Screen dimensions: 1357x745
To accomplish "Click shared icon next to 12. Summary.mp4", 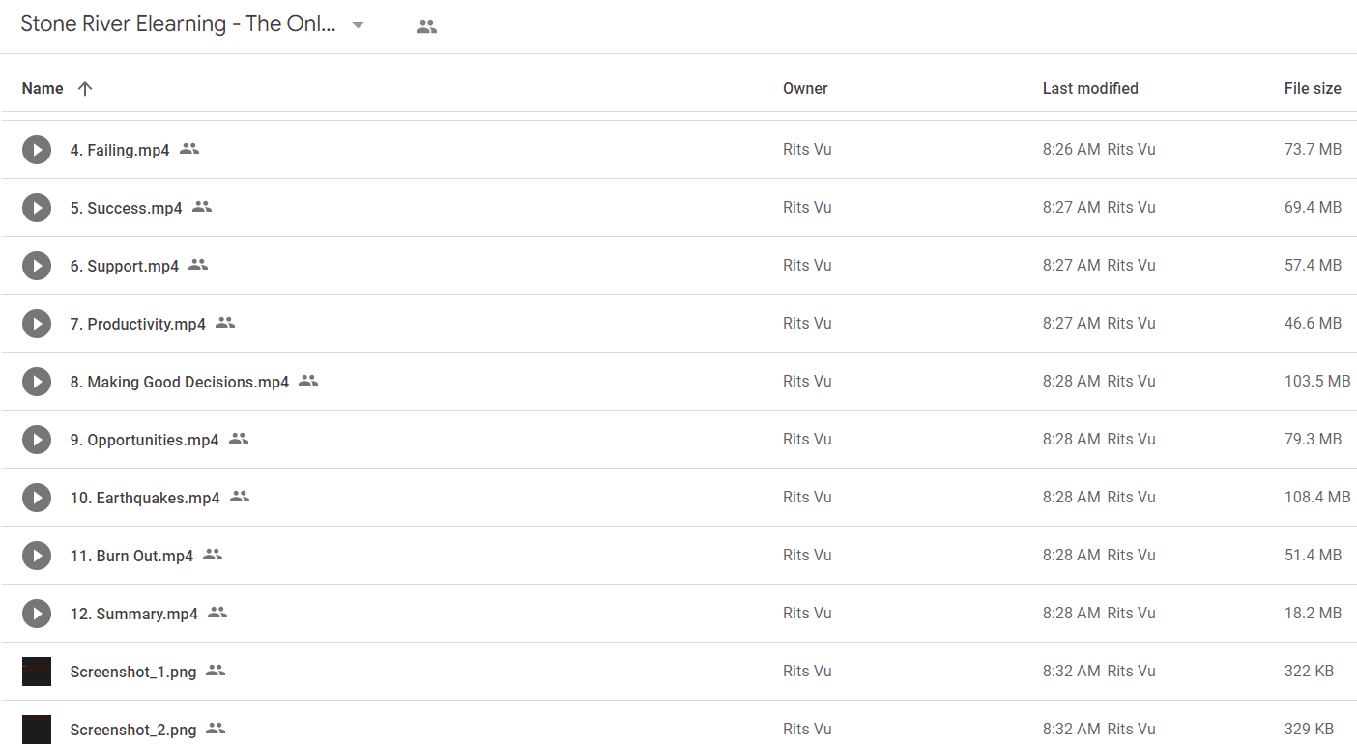I will point(217,613).
